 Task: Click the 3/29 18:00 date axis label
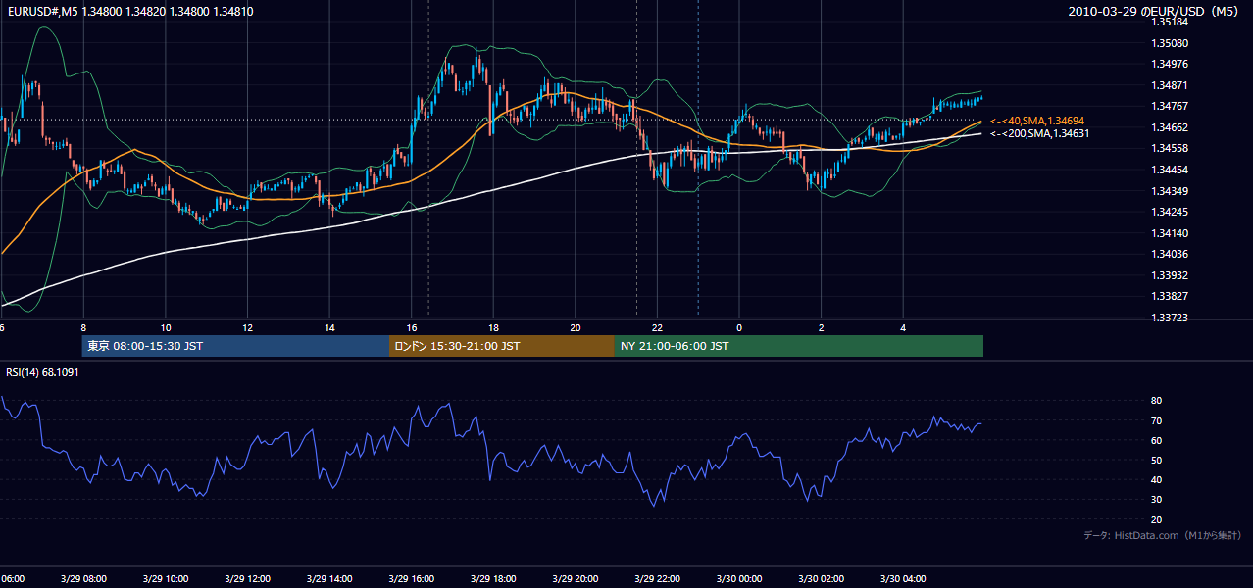coord(492,579)
